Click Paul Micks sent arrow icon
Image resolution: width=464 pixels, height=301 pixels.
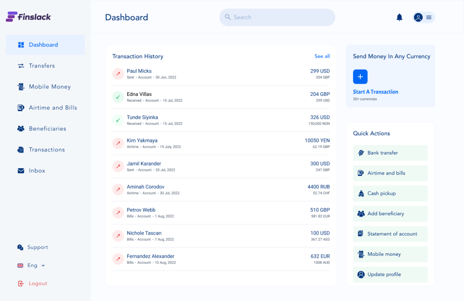[118, 74]
